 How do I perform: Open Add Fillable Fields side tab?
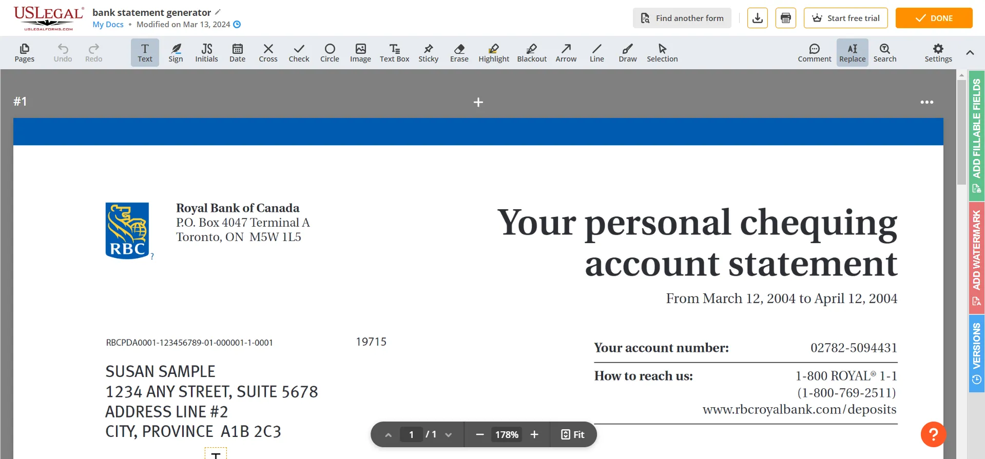[976, 136]
